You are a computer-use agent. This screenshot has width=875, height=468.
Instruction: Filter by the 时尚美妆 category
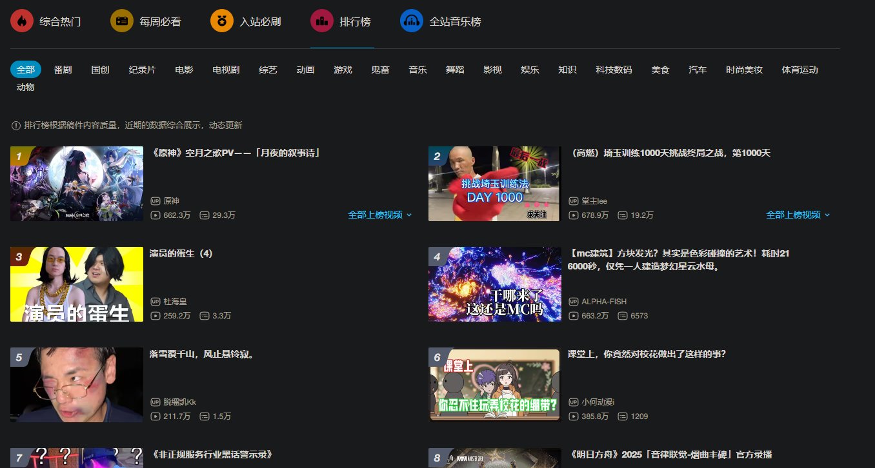745,70
